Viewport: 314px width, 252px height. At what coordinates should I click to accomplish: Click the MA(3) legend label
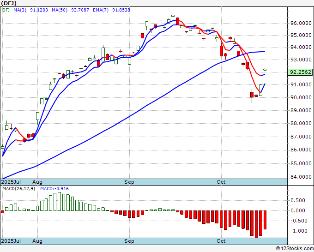[x=20, y=10]
